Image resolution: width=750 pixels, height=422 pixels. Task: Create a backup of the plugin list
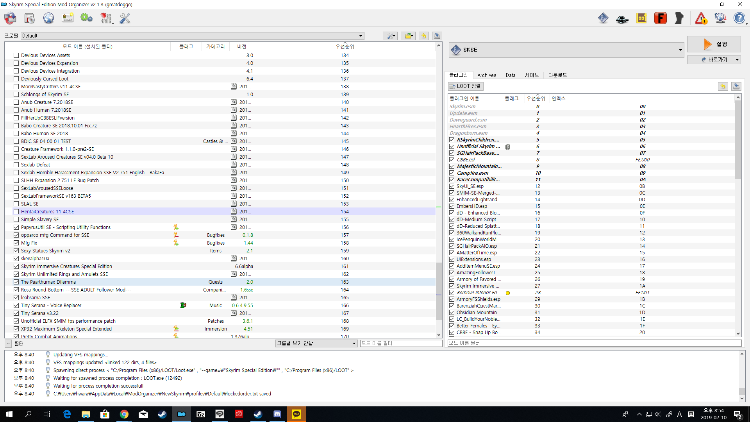click(x=736, y=86)
